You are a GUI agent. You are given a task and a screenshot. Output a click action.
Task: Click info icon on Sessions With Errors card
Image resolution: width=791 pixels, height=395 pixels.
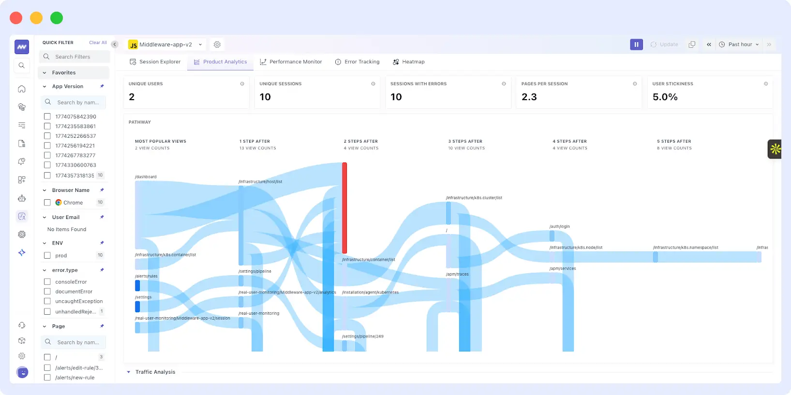(x=504, y=84)
